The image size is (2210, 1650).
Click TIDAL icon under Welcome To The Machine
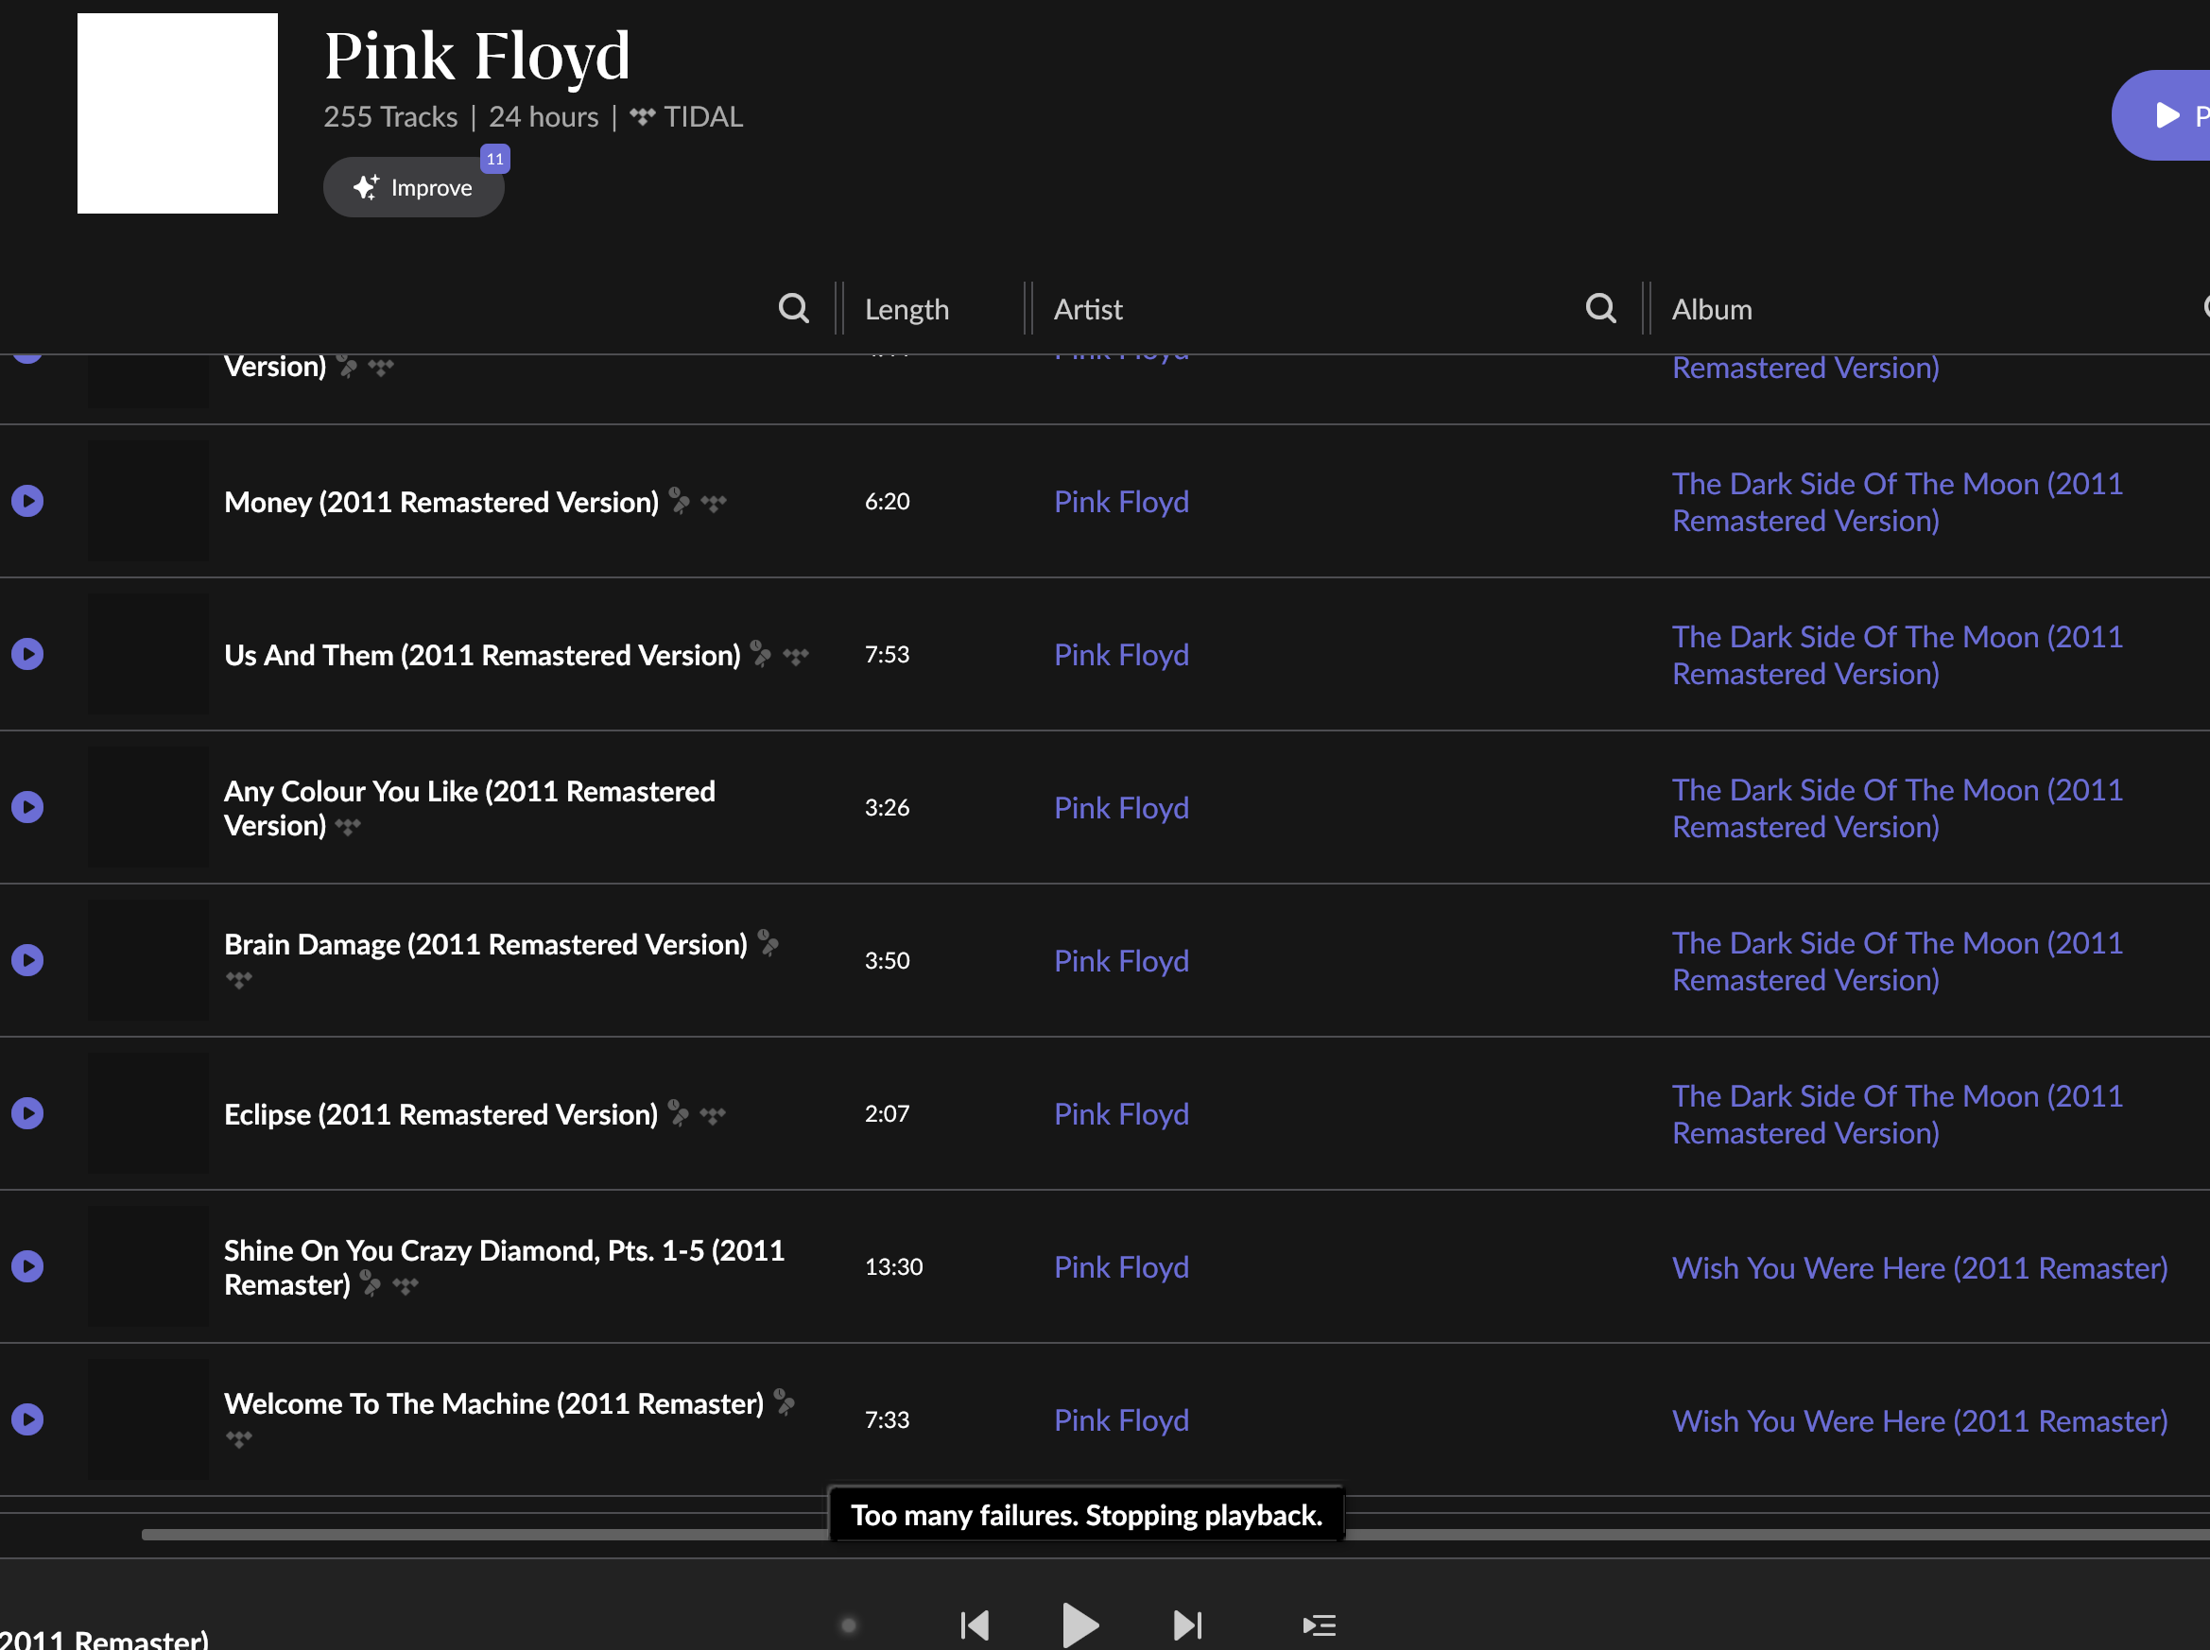click(239, 1439)
